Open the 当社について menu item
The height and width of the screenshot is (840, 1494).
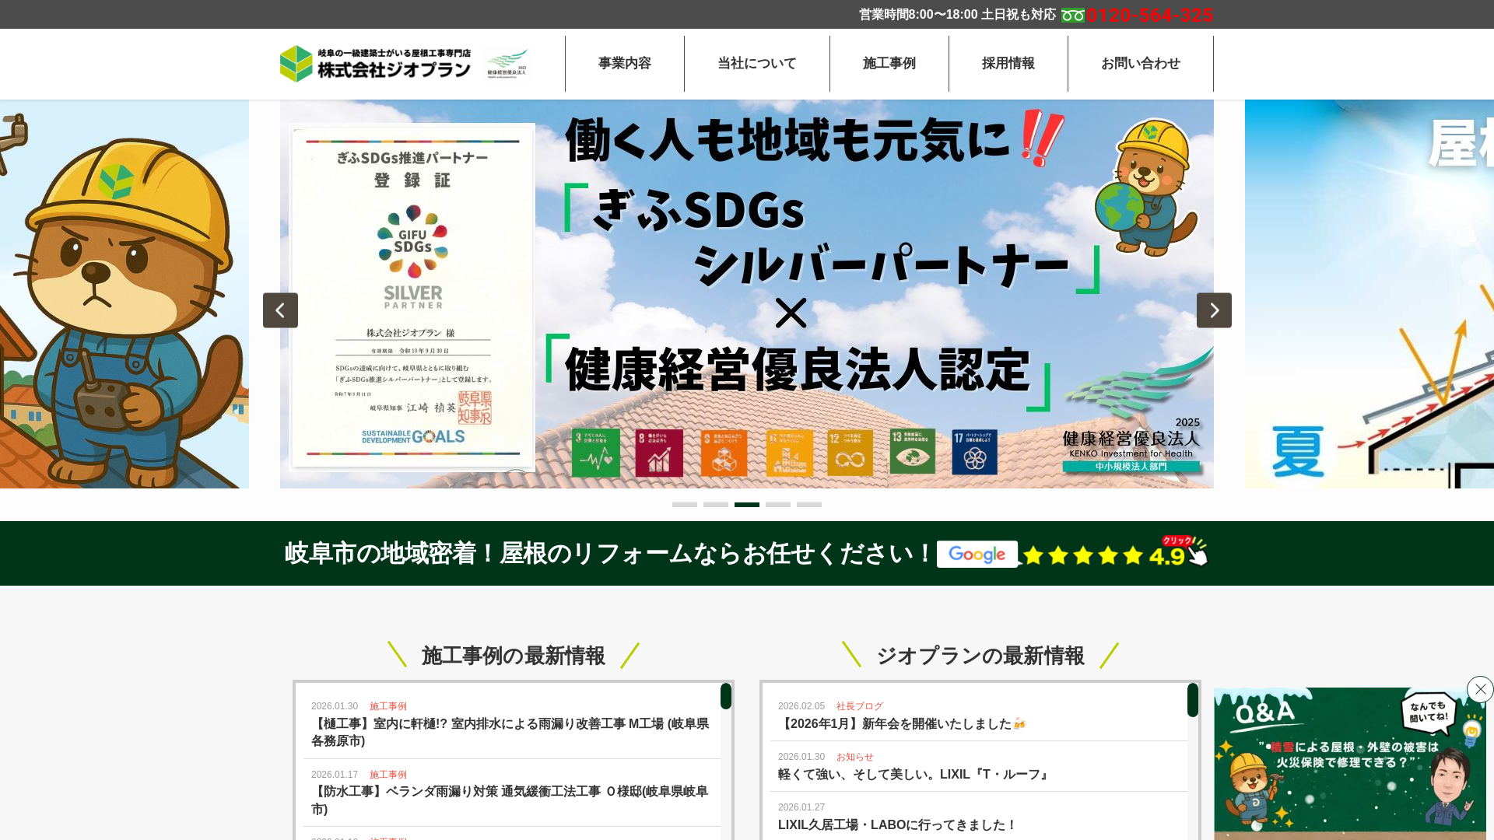pyautogui.click(x=756, y=64)
